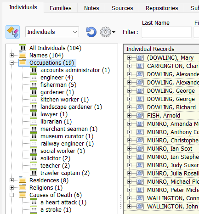Select landscape gardener (1)
199x214 pixels.
(x=71, y=107)
